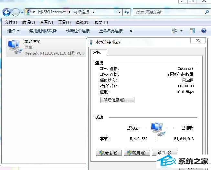
Task: Click the change view icon
Action: [x=174, y=31]
